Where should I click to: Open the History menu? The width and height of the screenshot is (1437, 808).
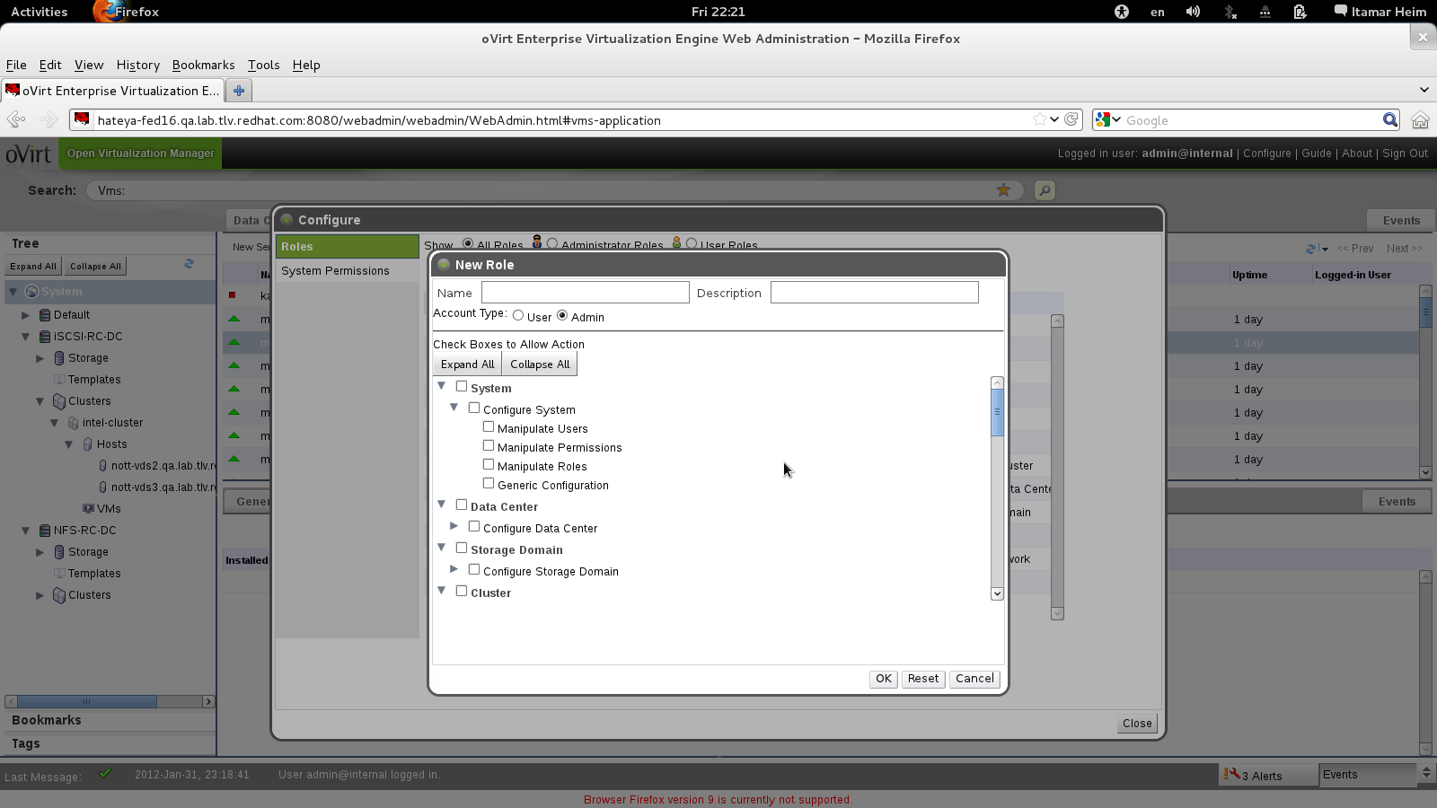(137, 65)
